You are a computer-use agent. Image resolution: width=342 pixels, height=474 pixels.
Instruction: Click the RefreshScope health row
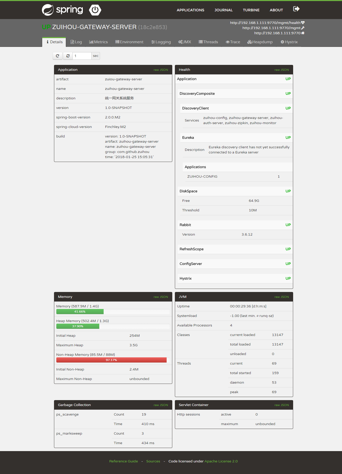235,249
